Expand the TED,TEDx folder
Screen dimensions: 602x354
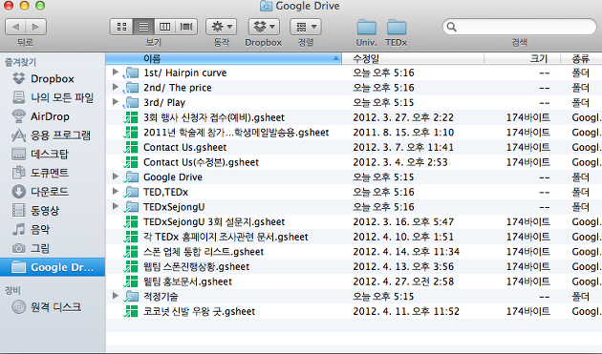pos(115,192)
